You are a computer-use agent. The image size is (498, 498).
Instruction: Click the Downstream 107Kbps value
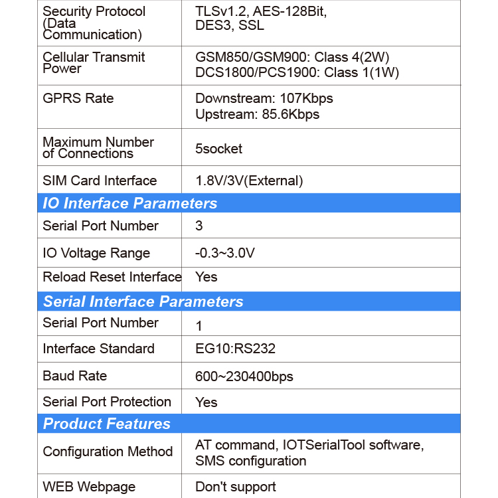(264, 98)
